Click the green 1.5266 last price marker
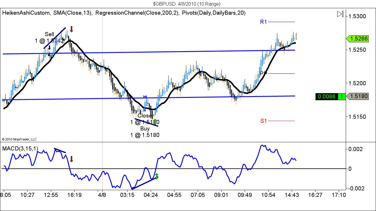Screen dimensions: 376x211 point(357,38)
